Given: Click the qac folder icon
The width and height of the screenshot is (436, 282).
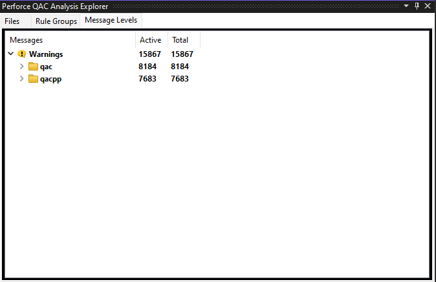Looking at the screenshot, I should coord(33,67).
